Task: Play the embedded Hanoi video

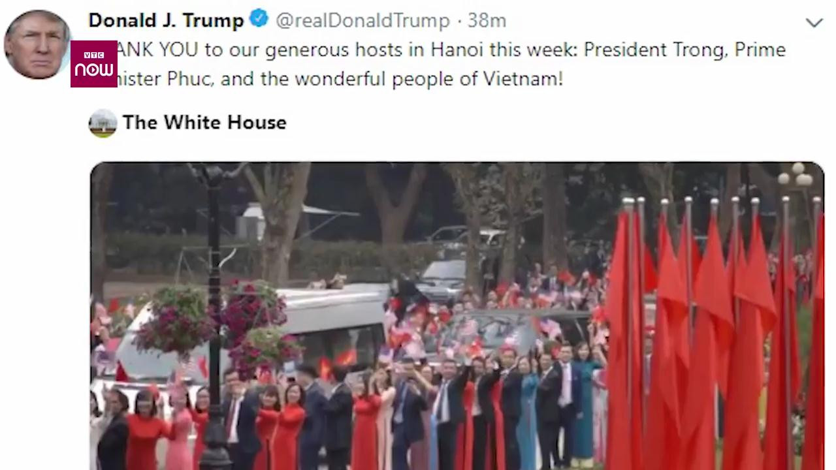Action: point(457,316)
